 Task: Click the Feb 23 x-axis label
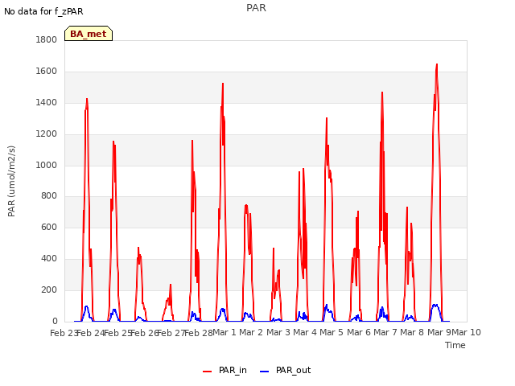click(x=64, y=333)
